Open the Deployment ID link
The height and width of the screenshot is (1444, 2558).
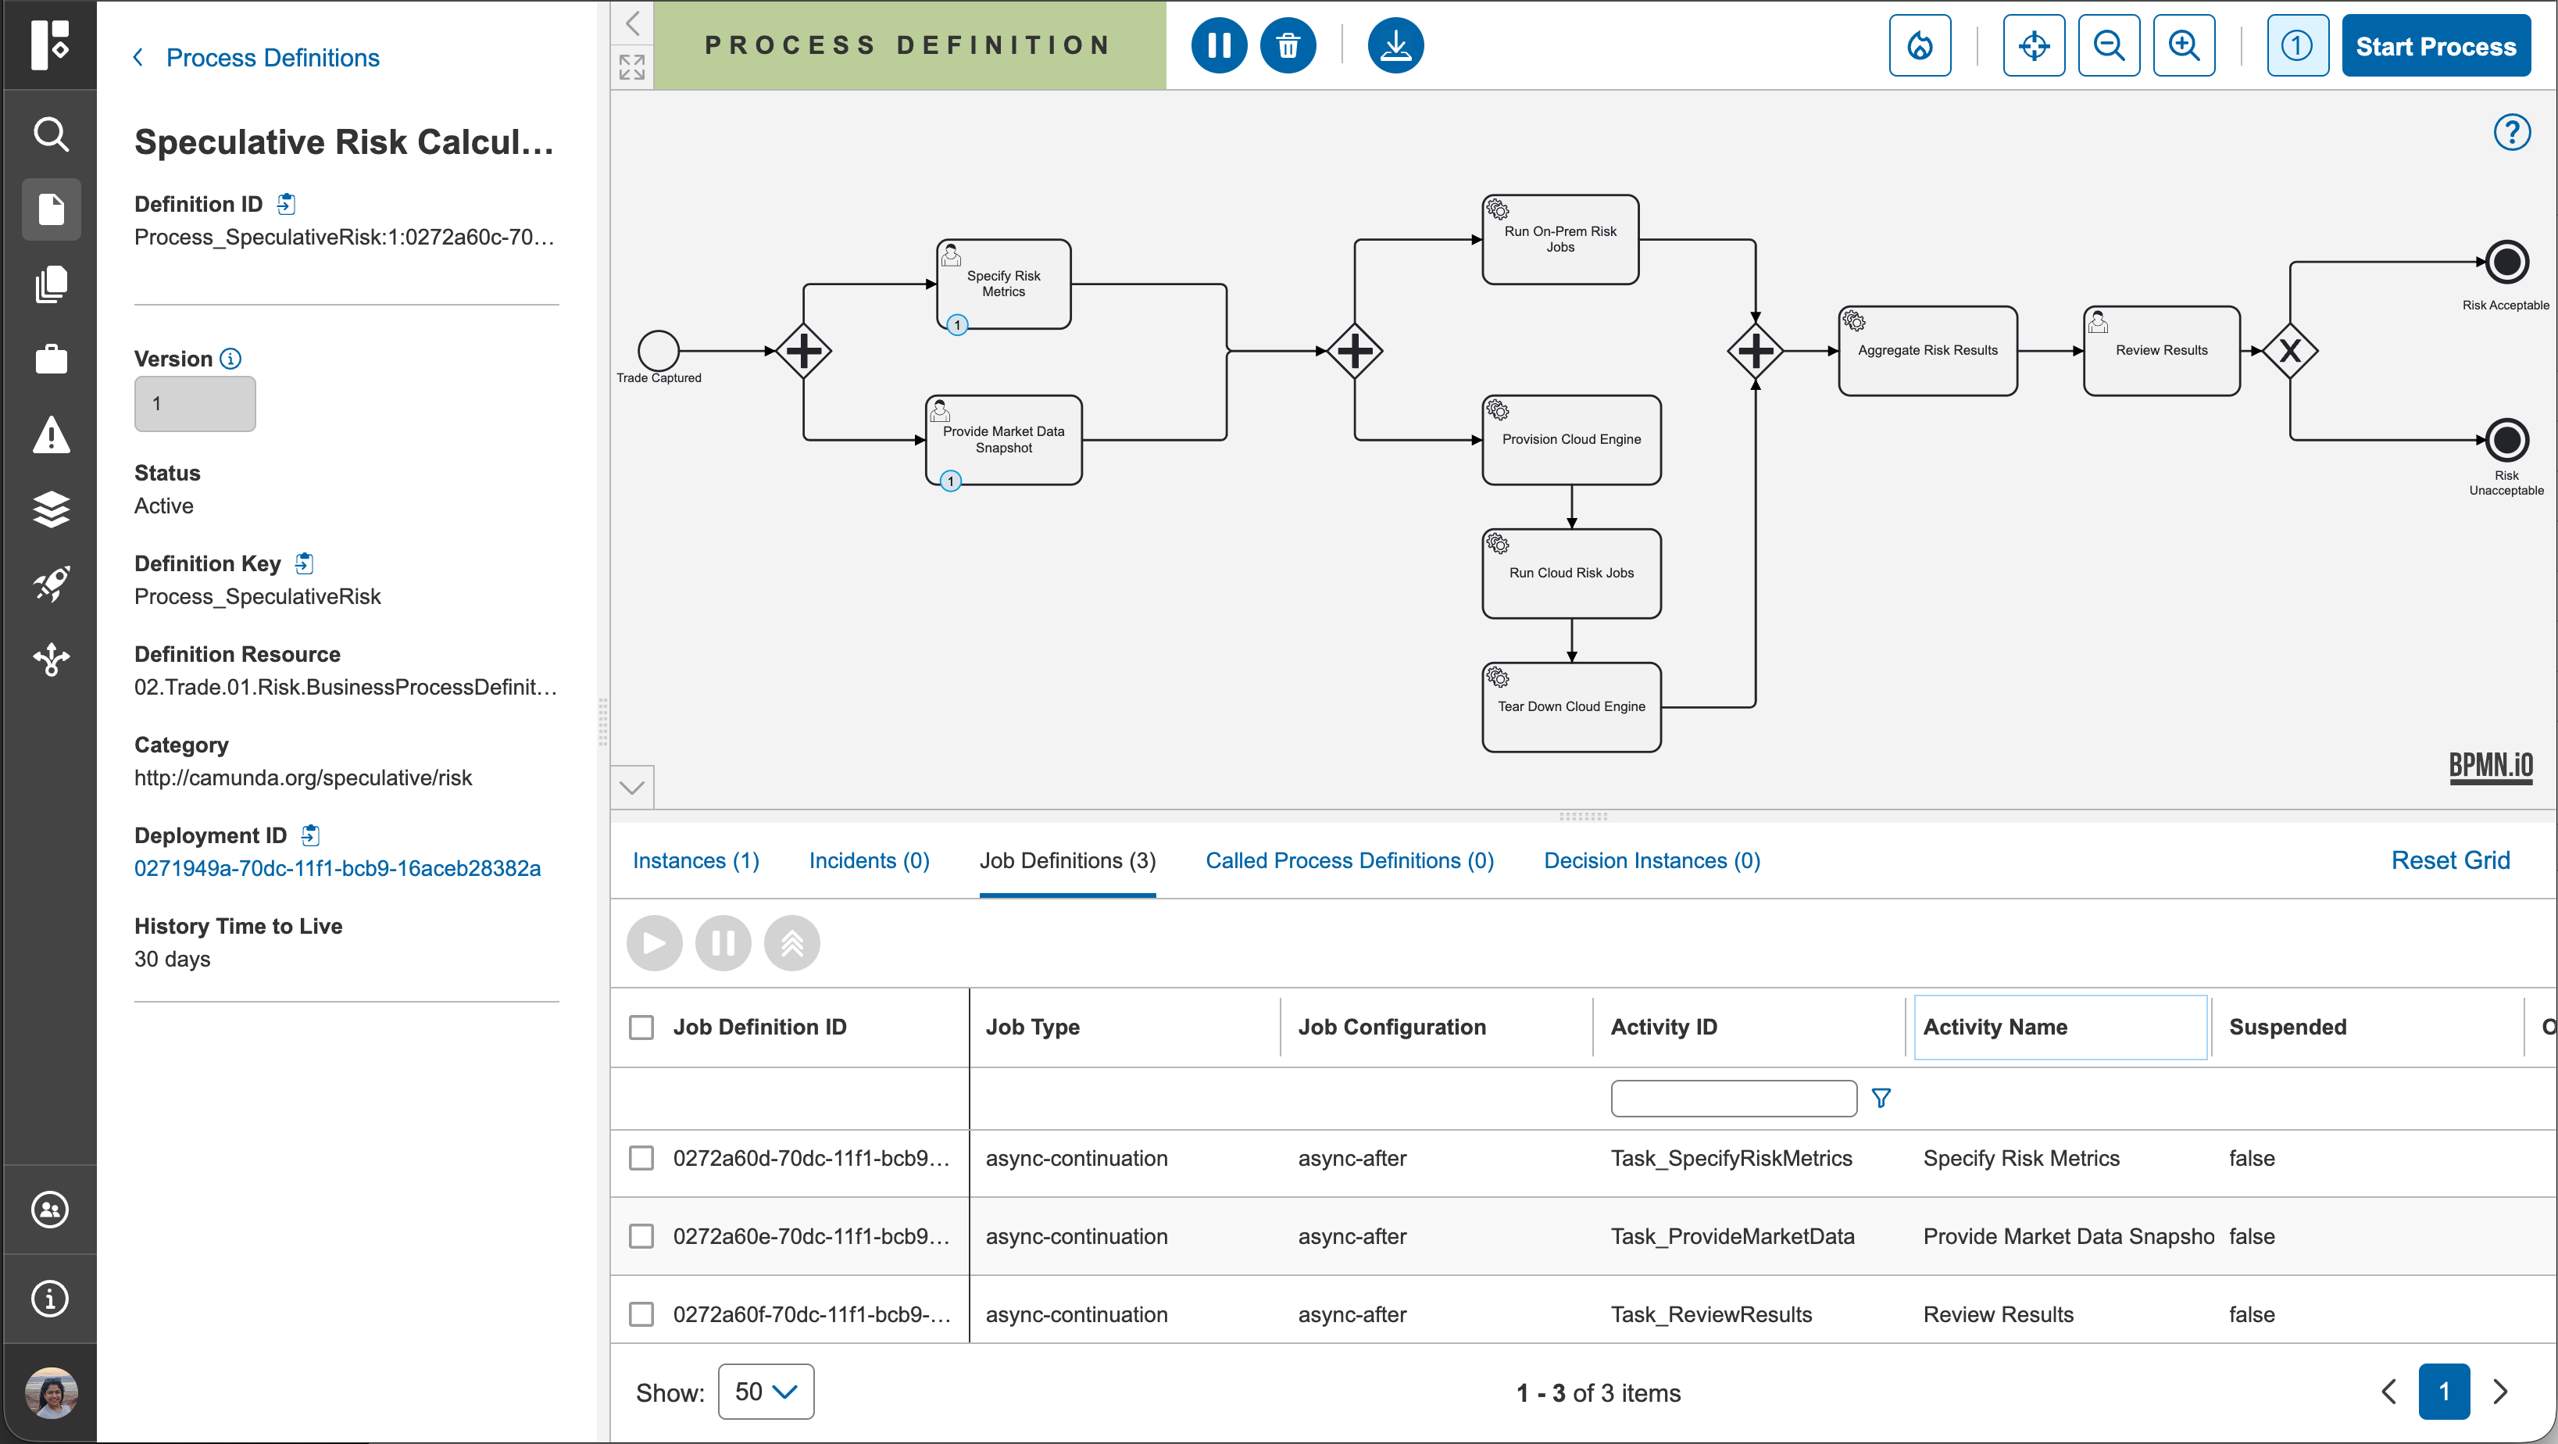pyautogui.click(x=338, y=868)
